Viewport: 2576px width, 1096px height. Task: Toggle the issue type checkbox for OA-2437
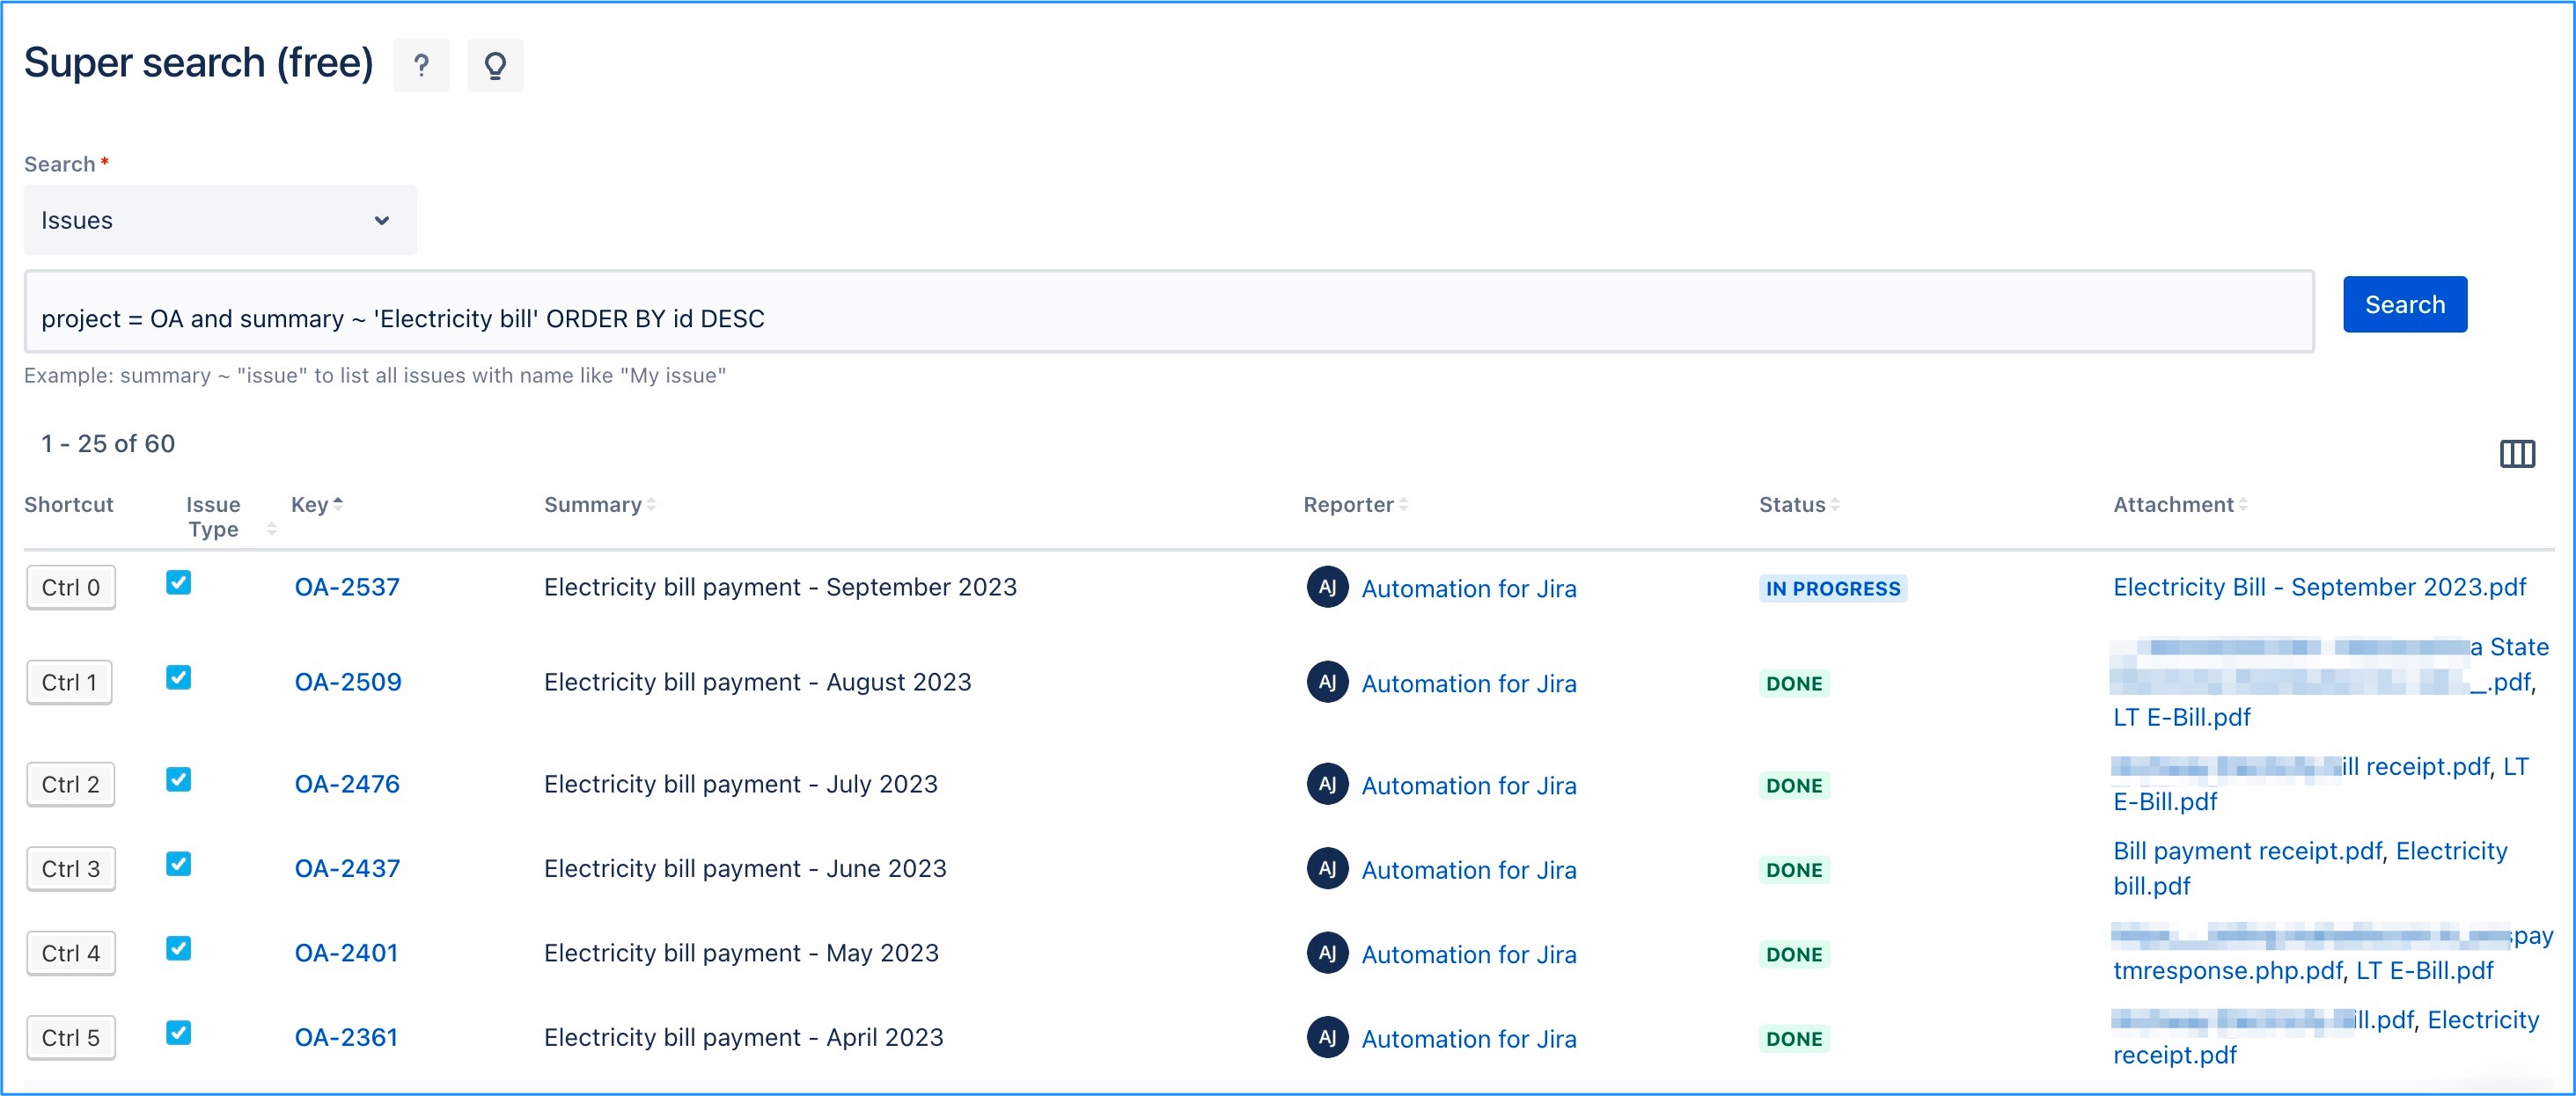point(179,864)
